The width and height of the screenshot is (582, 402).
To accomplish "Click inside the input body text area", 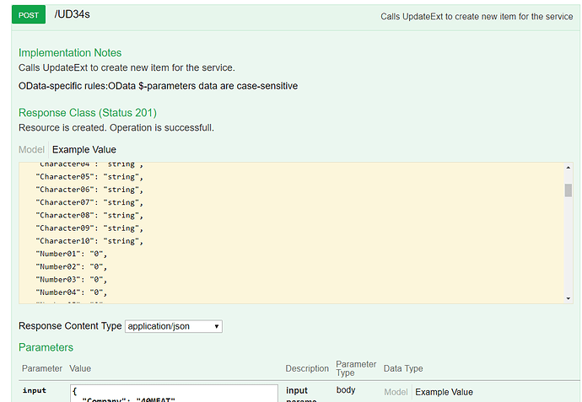I will tap(174, 394).
